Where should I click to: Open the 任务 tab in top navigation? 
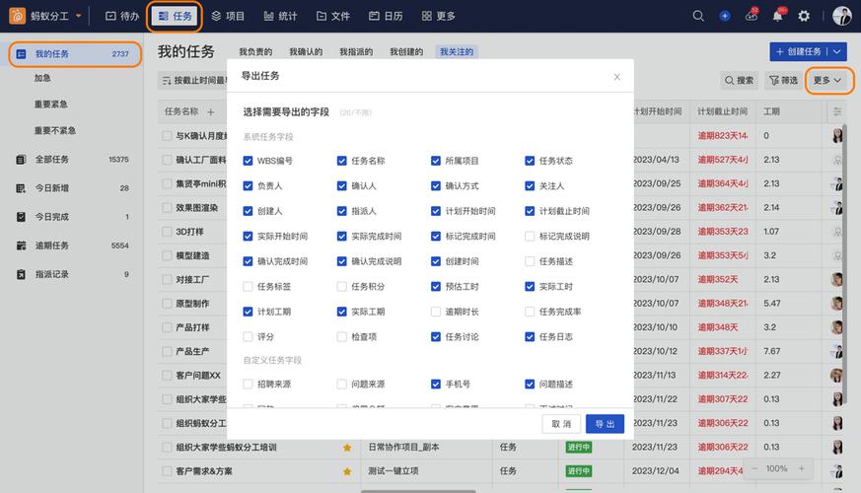pyautogui.click(x=175, y=16)
